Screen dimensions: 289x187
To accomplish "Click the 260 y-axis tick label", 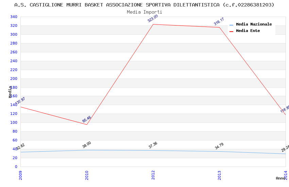I will point(14,52).
